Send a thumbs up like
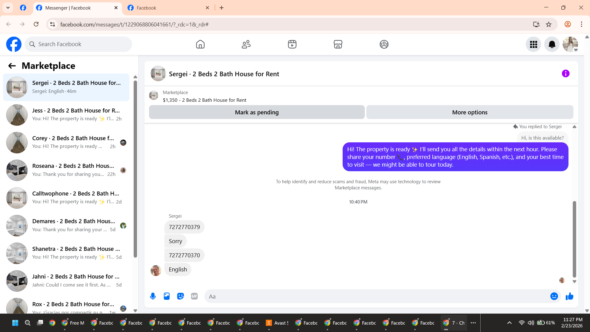Screen dimensions: 590x332 pyautogui.click(x=569, y=296)
